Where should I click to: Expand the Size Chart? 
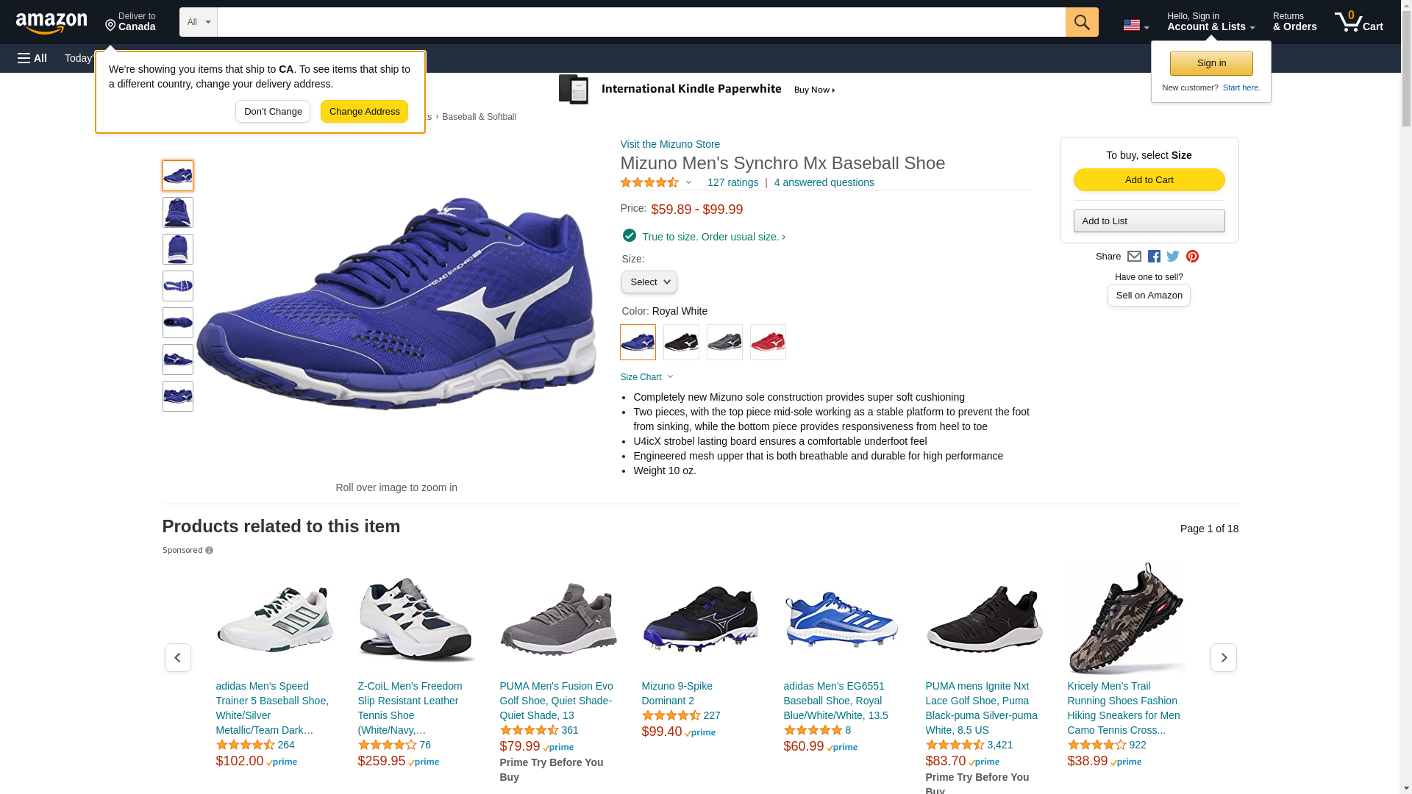(646, 377)
